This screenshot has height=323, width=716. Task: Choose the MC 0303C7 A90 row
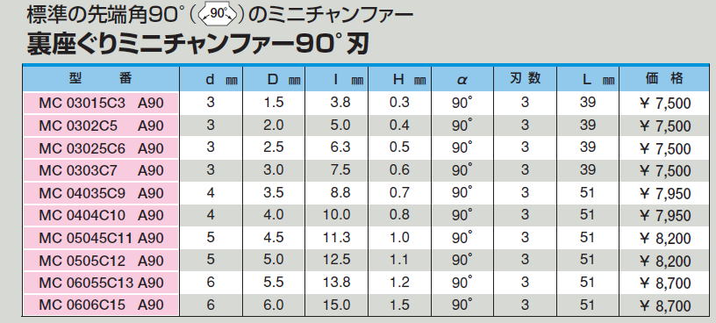point(100,170)
